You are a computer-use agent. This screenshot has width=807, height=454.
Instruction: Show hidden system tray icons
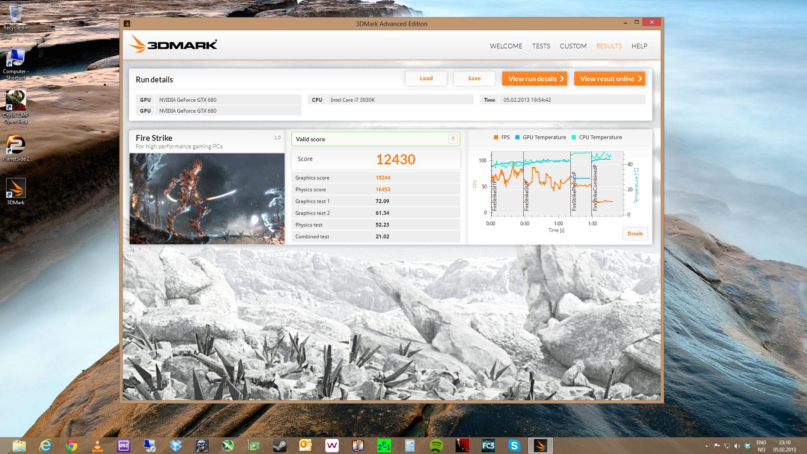point(707,446)
